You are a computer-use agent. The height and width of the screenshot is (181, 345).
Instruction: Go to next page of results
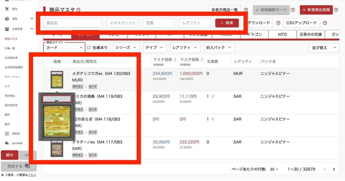pos(334,169)
